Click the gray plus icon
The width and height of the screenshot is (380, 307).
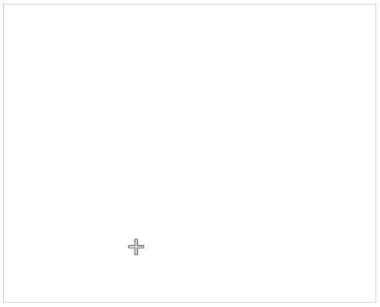(136, 247)
